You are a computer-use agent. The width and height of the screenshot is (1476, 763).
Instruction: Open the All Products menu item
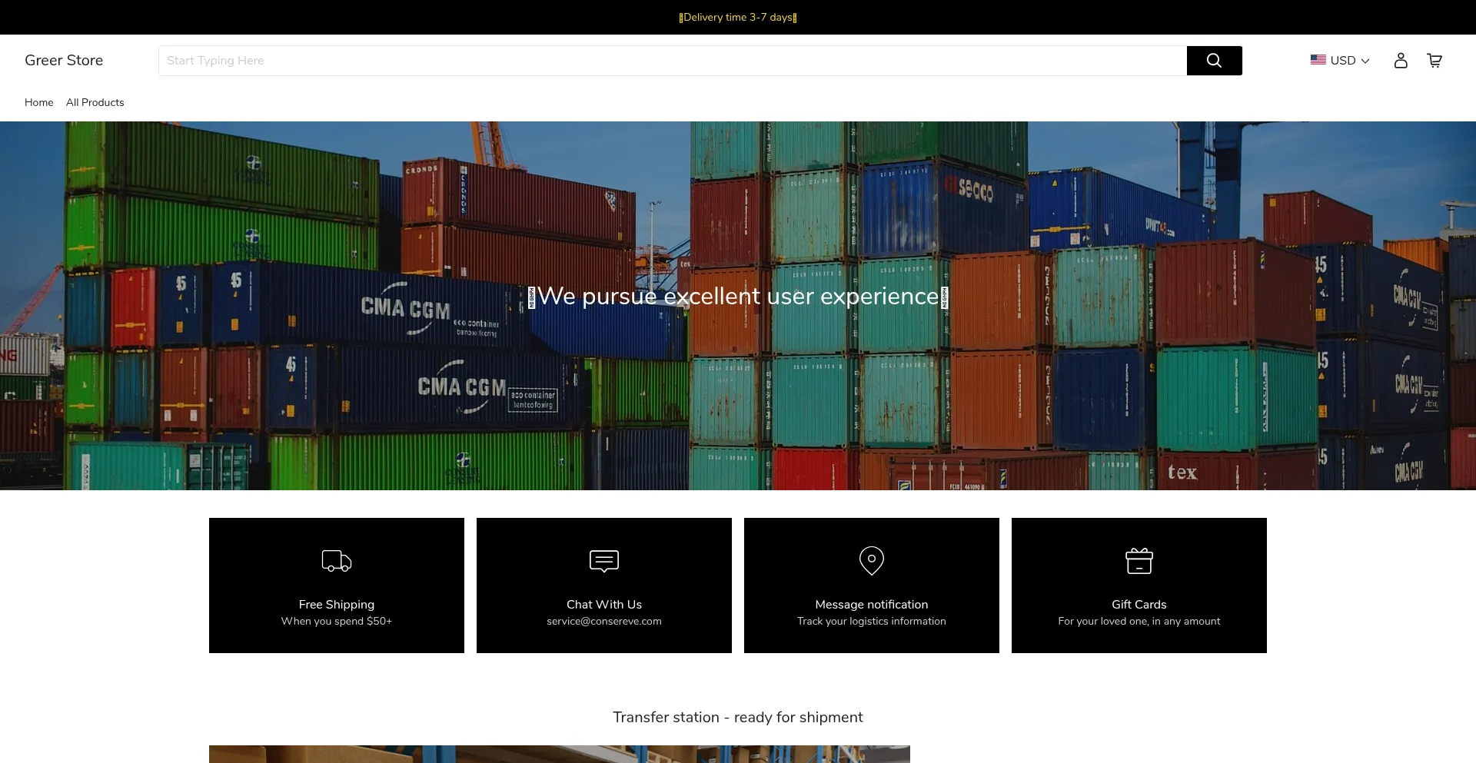tap(95, 102)
